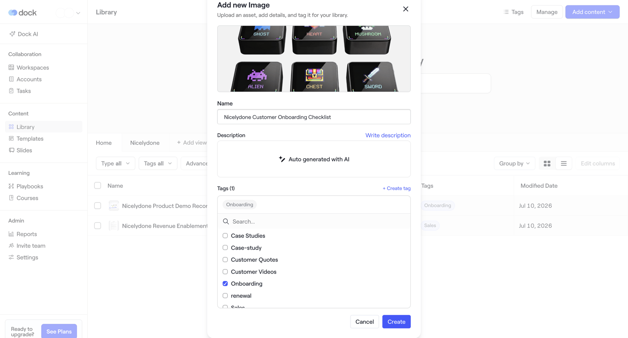Click the Name input field

(x=314, y=117)
